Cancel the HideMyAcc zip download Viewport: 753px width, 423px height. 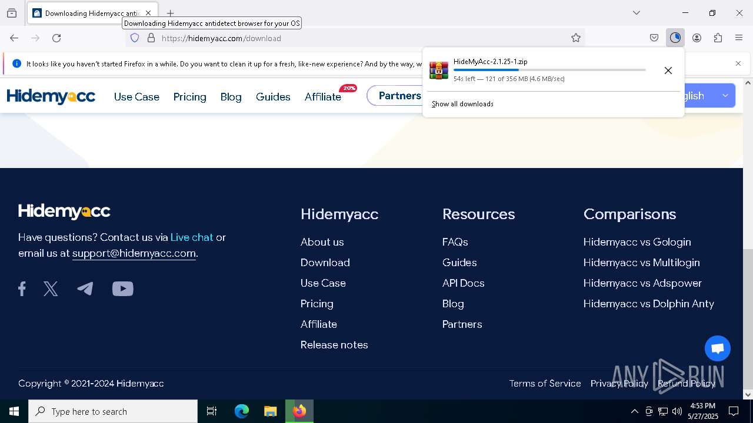[668, 70]
